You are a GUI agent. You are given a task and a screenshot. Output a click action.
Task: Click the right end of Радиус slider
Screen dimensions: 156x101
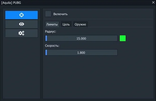[x=116, y=38]
